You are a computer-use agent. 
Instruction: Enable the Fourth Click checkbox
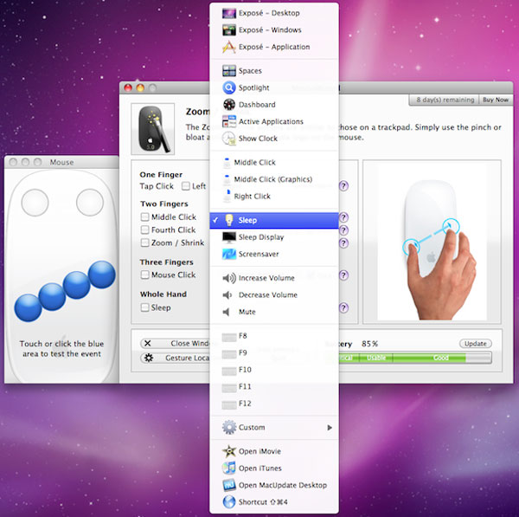[x=144, y=229]
